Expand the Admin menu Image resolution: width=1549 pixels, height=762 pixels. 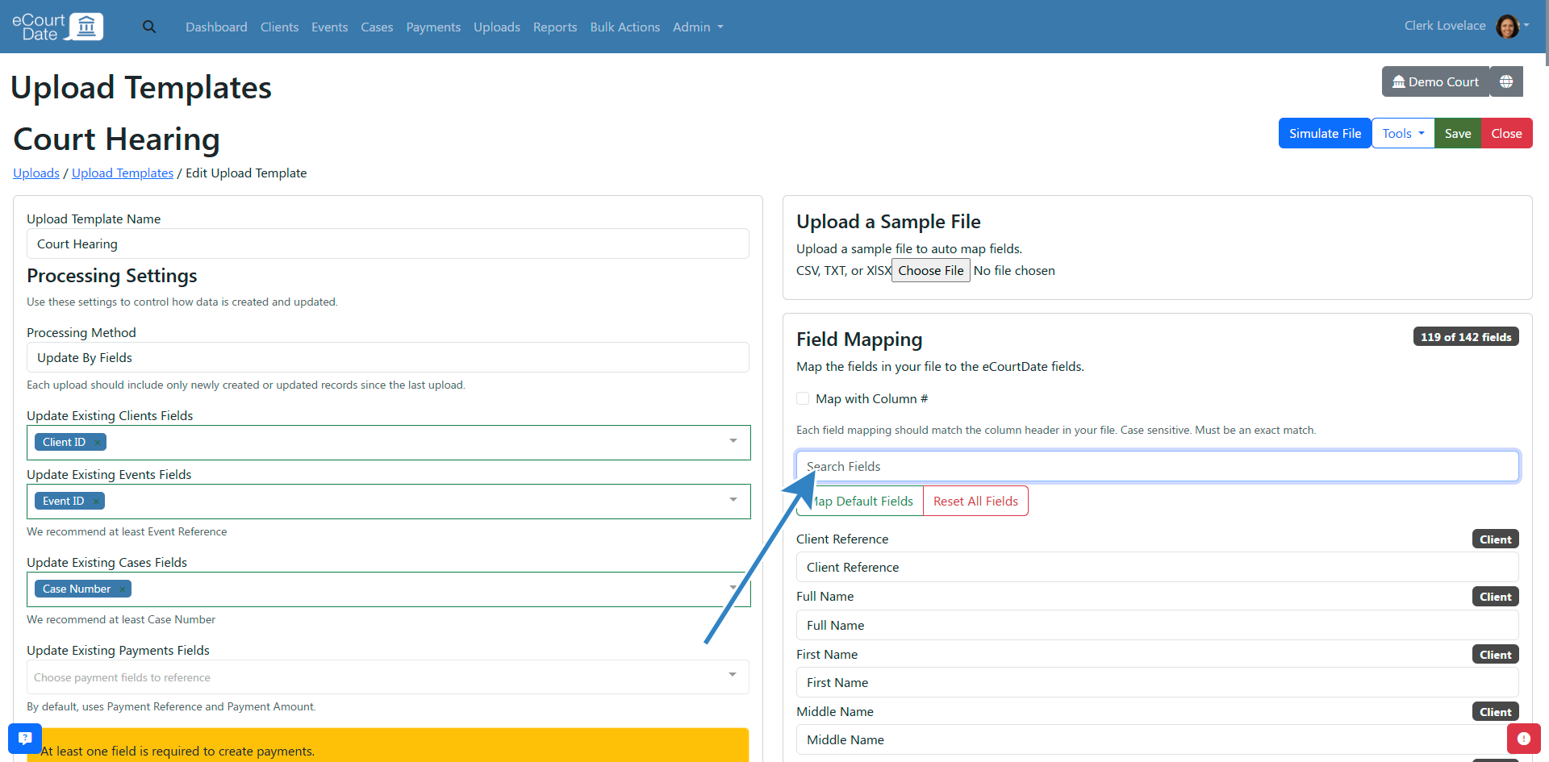pos(698,27)
